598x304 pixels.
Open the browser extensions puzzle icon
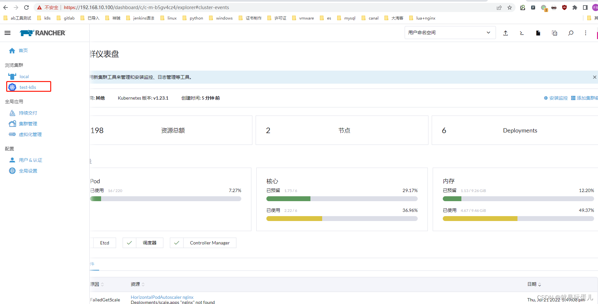coord(575,7)
